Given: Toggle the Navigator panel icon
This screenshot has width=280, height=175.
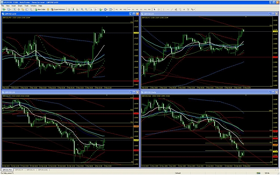Looking at the screenshot, I should click(x=23, y=9).
